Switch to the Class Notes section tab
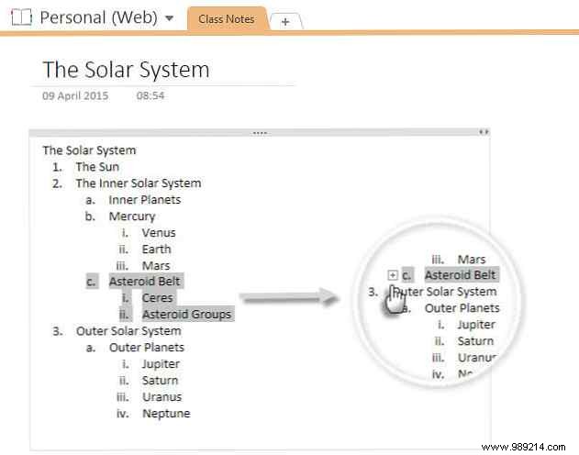 tap(227, 19)
